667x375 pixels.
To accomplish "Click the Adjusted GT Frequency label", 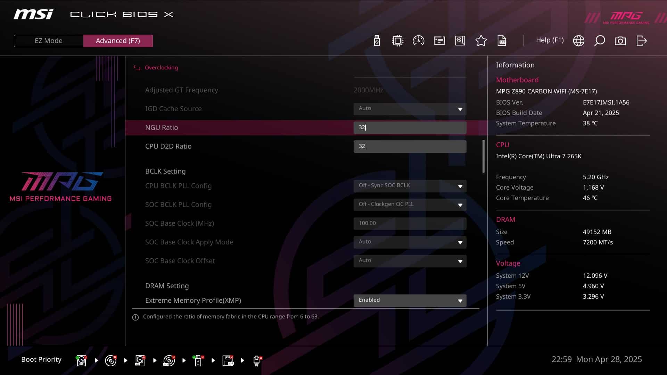I will coord(181,90).
